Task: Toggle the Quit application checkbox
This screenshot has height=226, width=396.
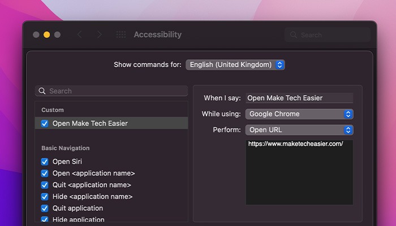Action: pyautogui.click(x=45, y=208)
